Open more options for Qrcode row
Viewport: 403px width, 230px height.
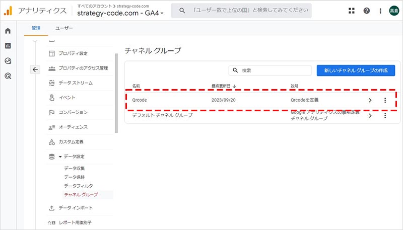point(385,100)
